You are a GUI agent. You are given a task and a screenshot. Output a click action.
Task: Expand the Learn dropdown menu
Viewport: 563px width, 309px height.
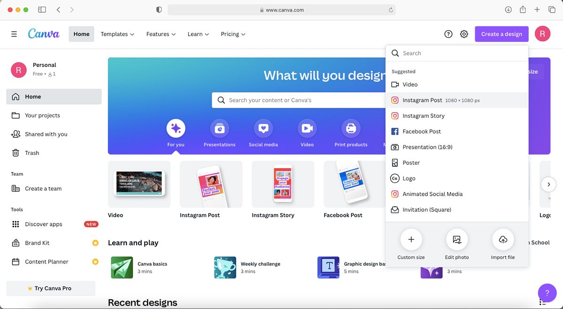(x=198, y=34)
